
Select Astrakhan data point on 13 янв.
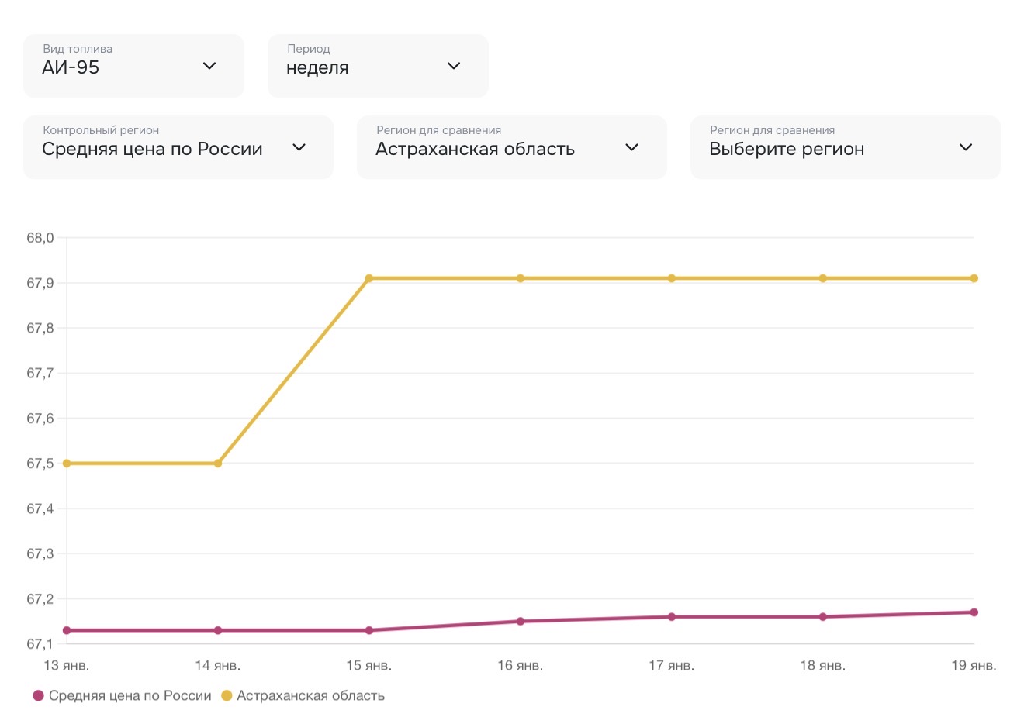67,464
